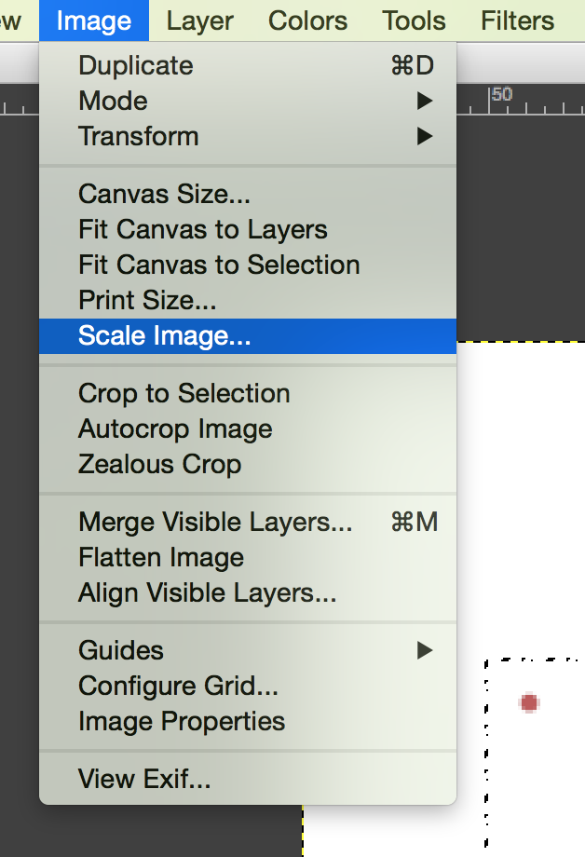
Task: Choose Duplicate from the Image menu
Action: pos(248,65)
